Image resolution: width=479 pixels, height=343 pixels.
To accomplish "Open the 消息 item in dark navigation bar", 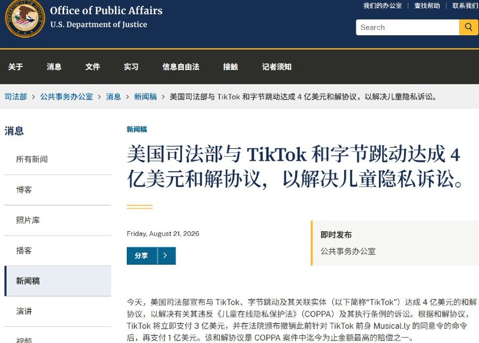I will click(54, 66).
